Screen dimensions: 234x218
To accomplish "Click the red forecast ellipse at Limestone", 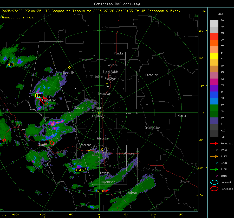I will [x=45, y=101].
